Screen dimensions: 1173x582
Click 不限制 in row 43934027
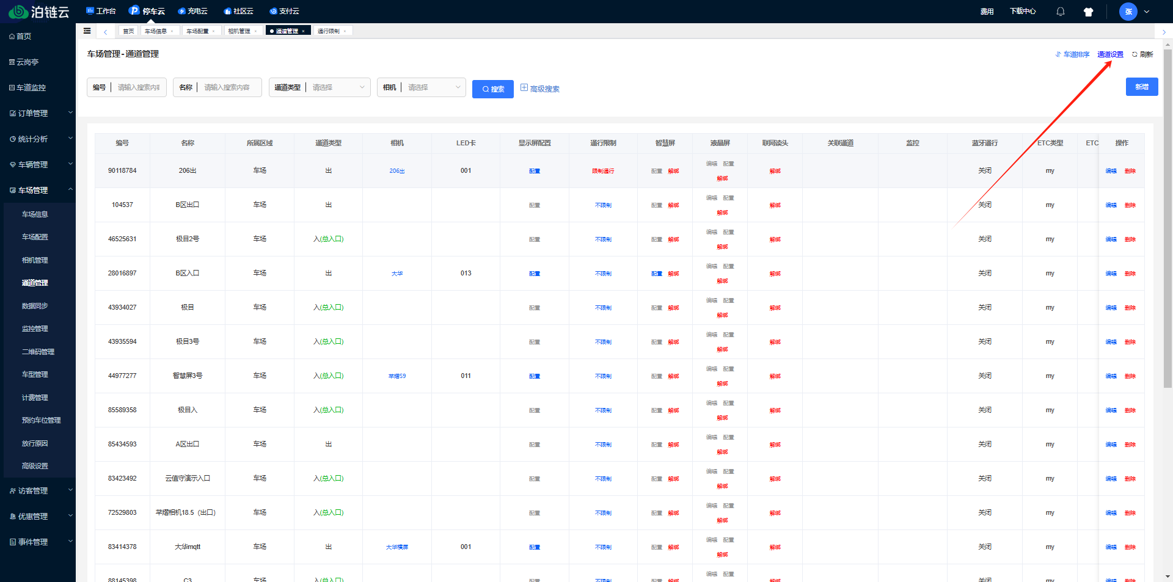(x=603, y=308)
